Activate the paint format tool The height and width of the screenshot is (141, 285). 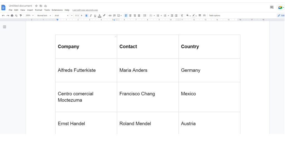[x=21, y=16]
